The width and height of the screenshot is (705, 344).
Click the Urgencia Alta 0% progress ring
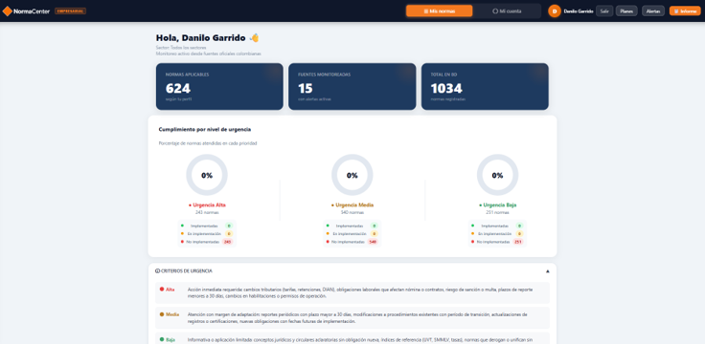click(x=207, y=175)
